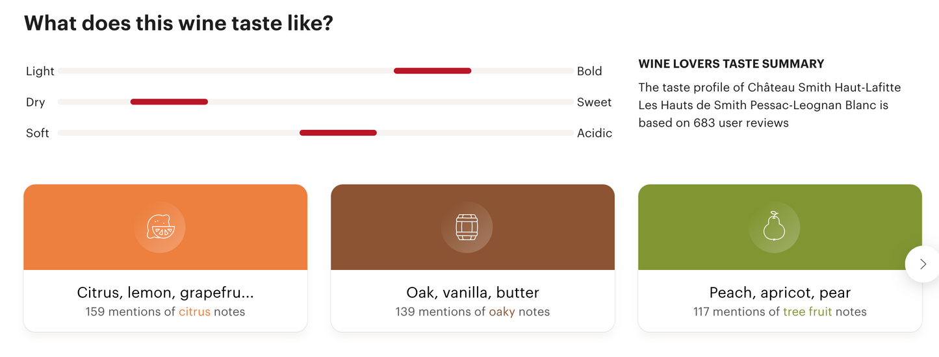Click the oak barrel icon
The image size is (939, 357).
467,228
